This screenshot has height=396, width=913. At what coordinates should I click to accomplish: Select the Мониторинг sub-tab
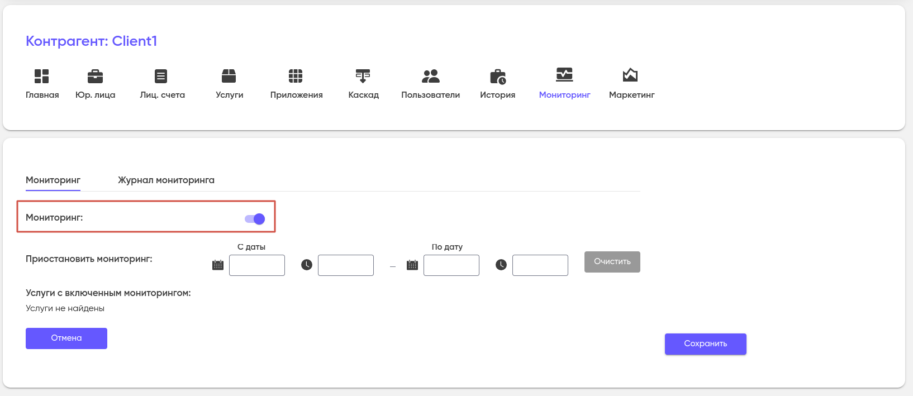coord(53,180)
